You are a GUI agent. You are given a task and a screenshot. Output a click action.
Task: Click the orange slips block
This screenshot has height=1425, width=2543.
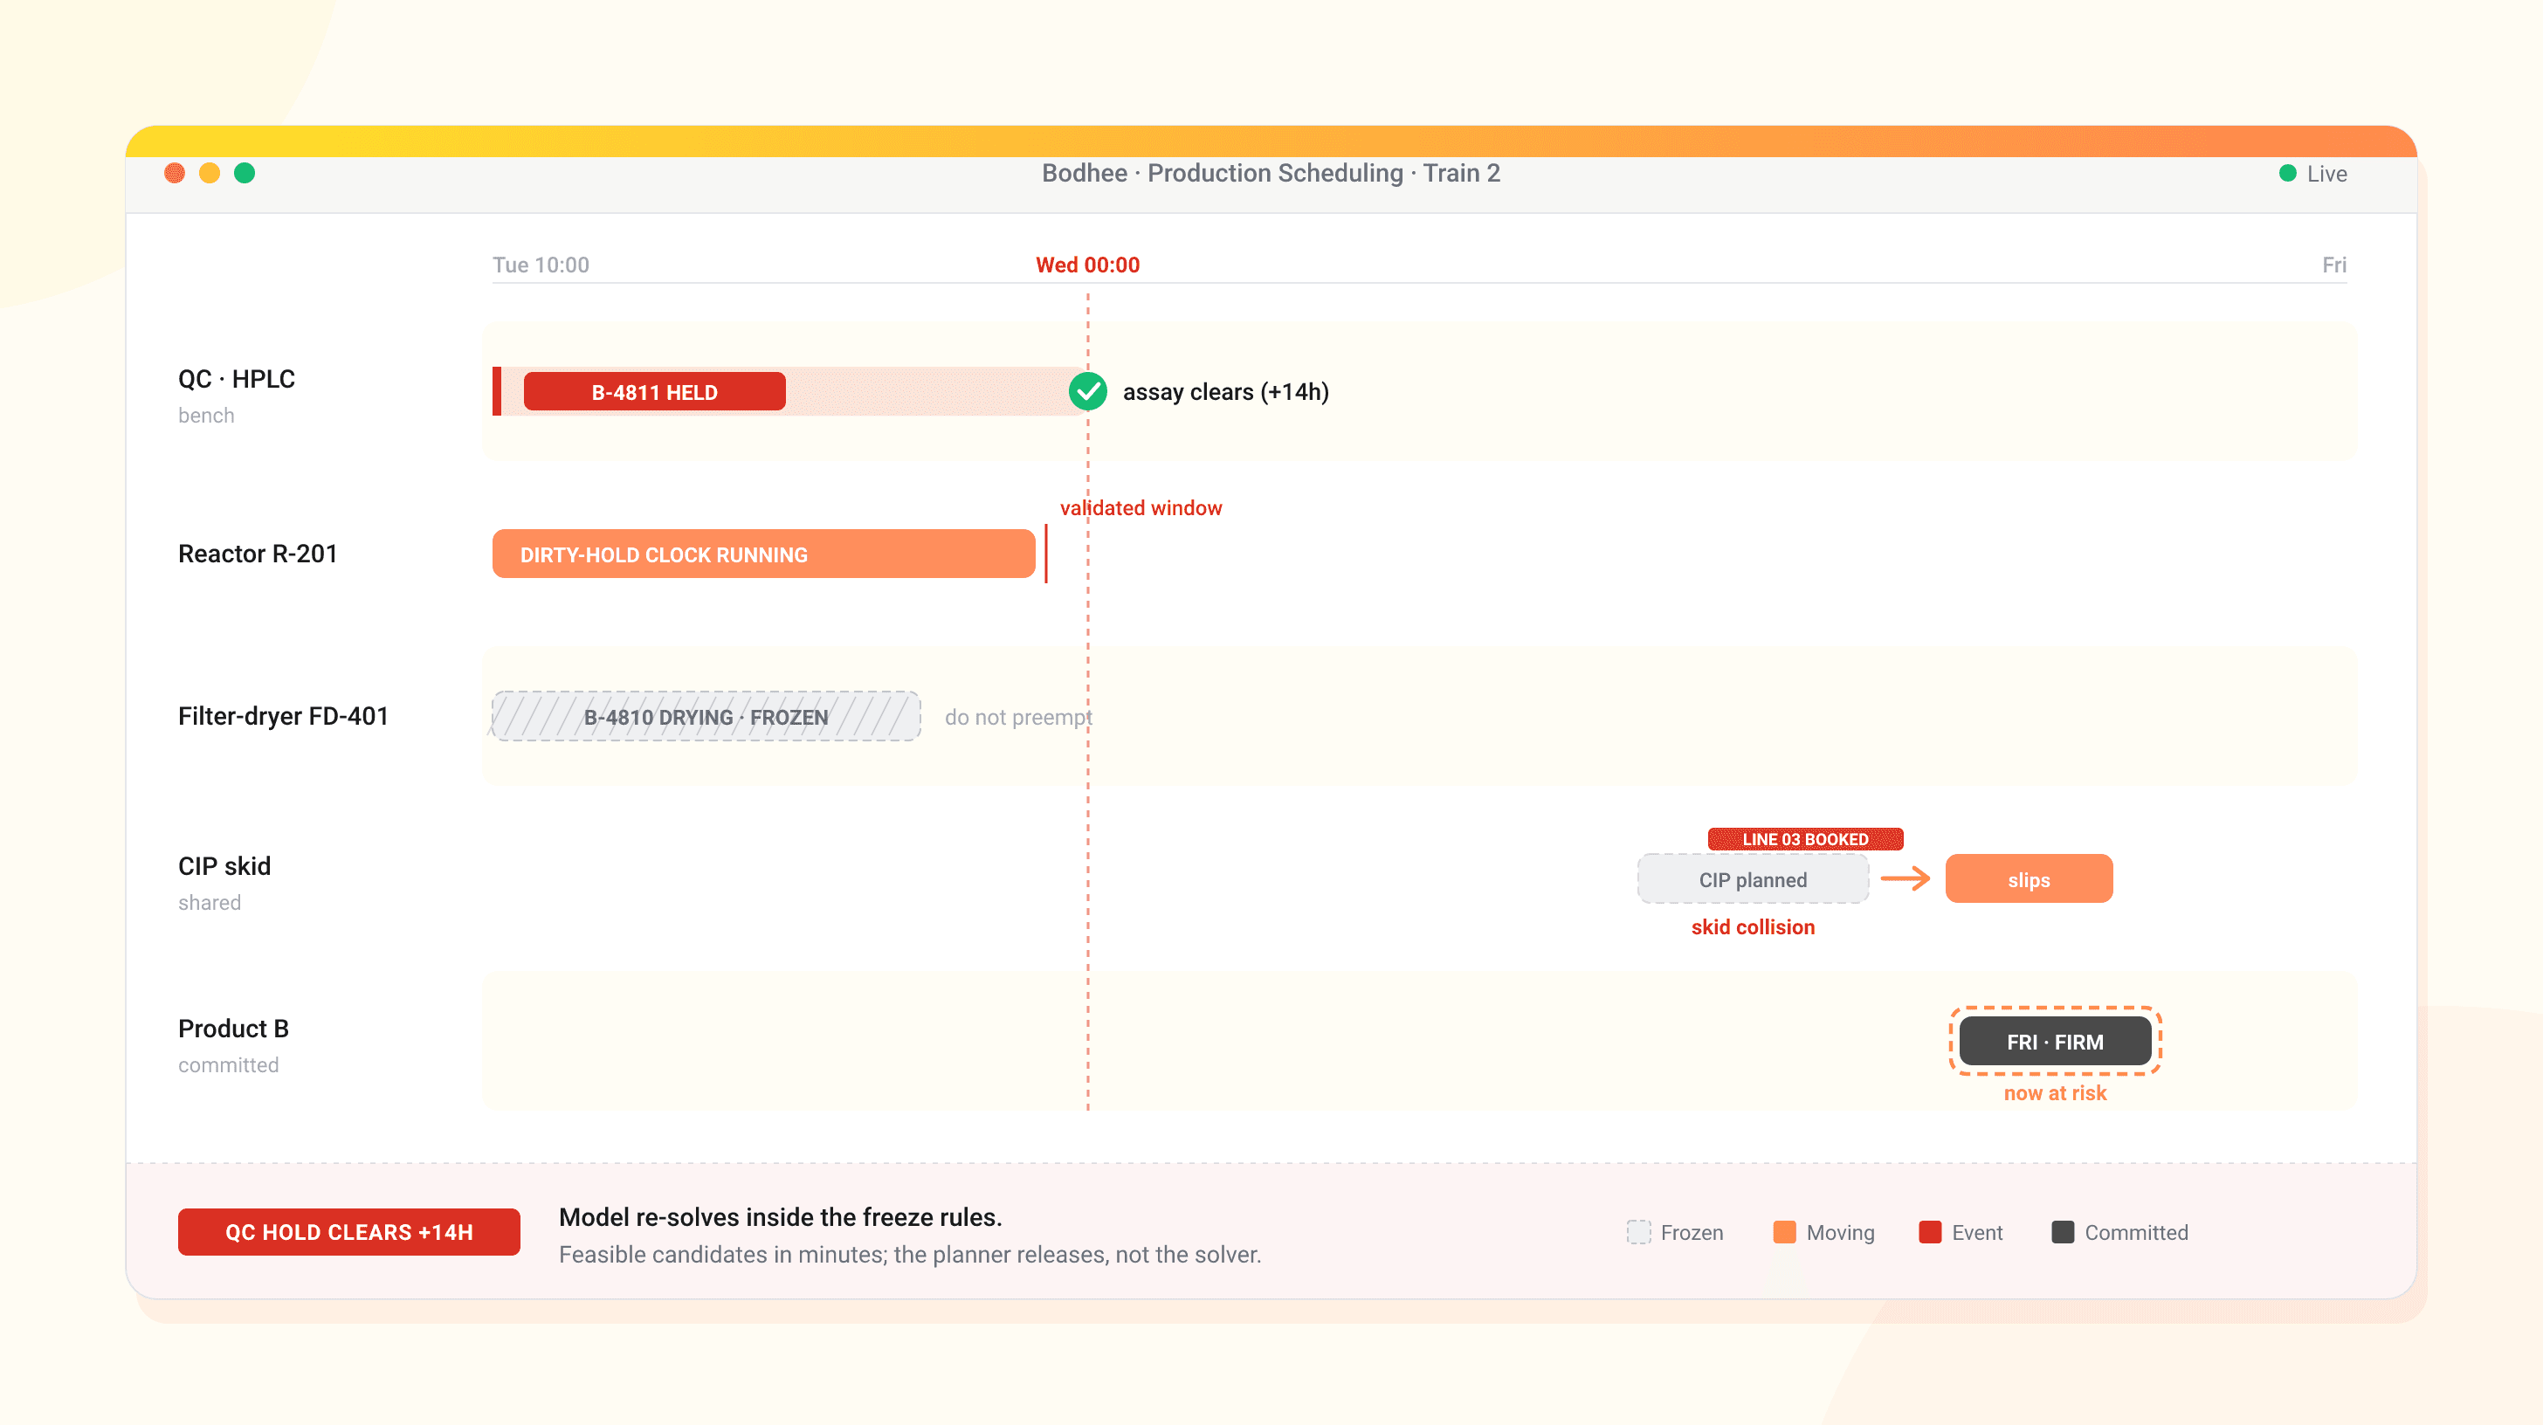(x=2029, y=879)
